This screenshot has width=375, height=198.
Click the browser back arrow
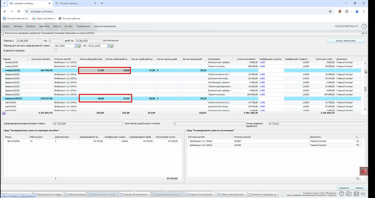click(5, 11)
